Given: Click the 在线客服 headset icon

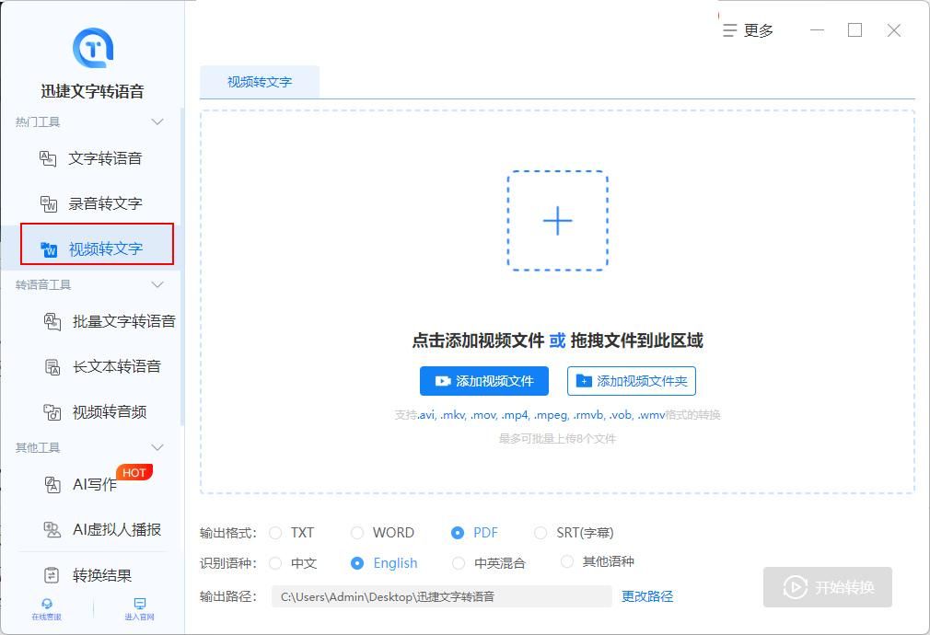Looking at the screenshot, I should click(47, 604).
